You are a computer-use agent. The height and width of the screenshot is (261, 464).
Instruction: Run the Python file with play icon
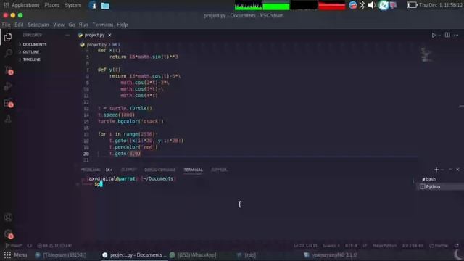pyautogui.click(x=434, y=36)
